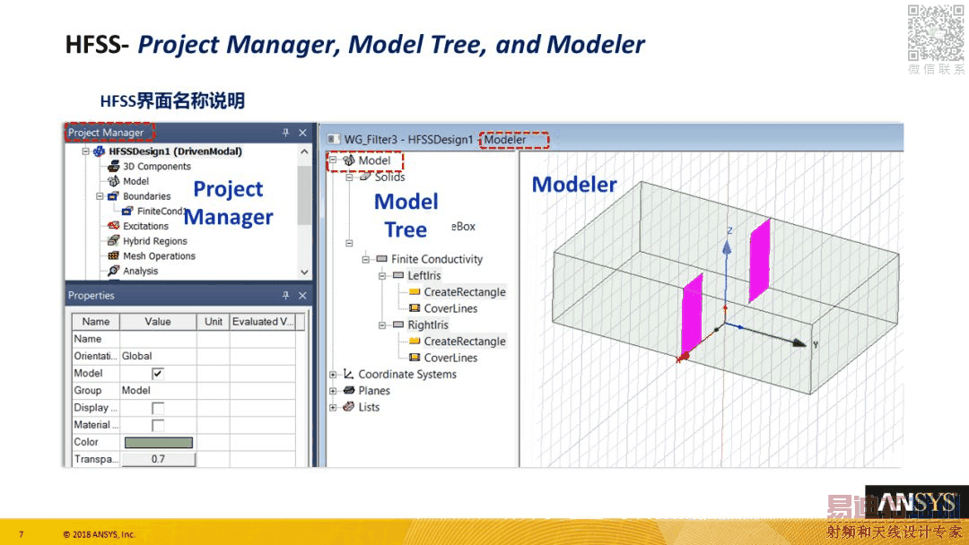Viewport: 969px width, 545px height.
Task: Click the Finite Conductivity material icon
Action: pyautogui.click(x=382, y=259)
